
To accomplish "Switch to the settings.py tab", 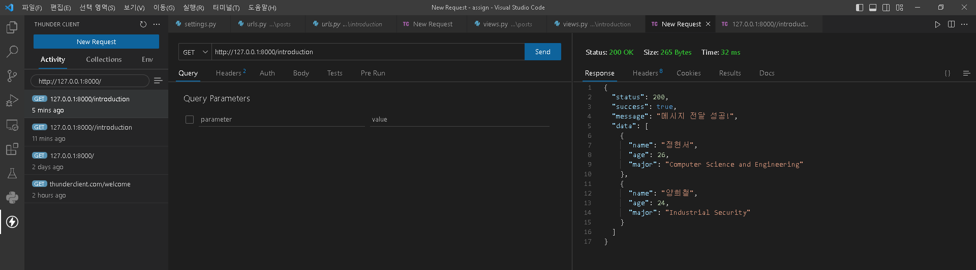I will (x=199, y=24).
